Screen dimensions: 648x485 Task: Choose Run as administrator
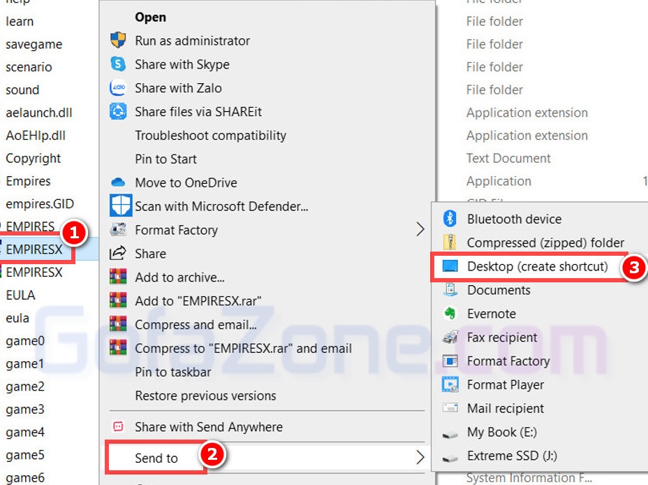[x=192, y=41]
